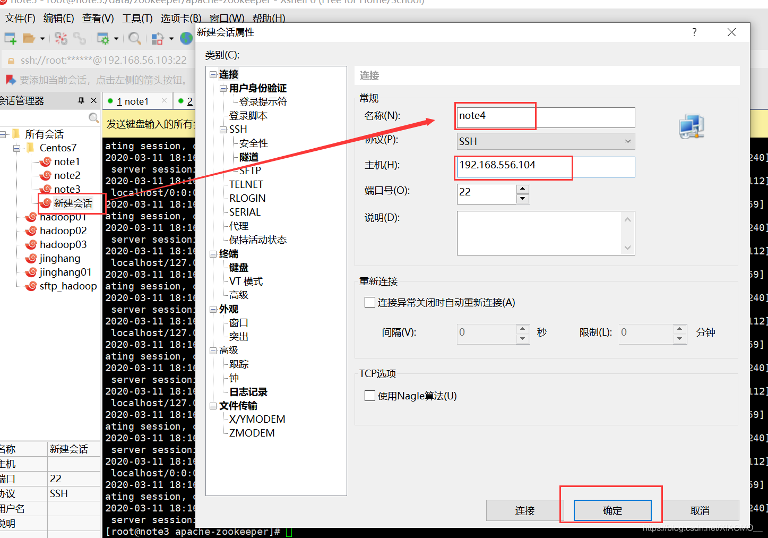
Task: Click the 主机 host input field
Action: (546, 167)
